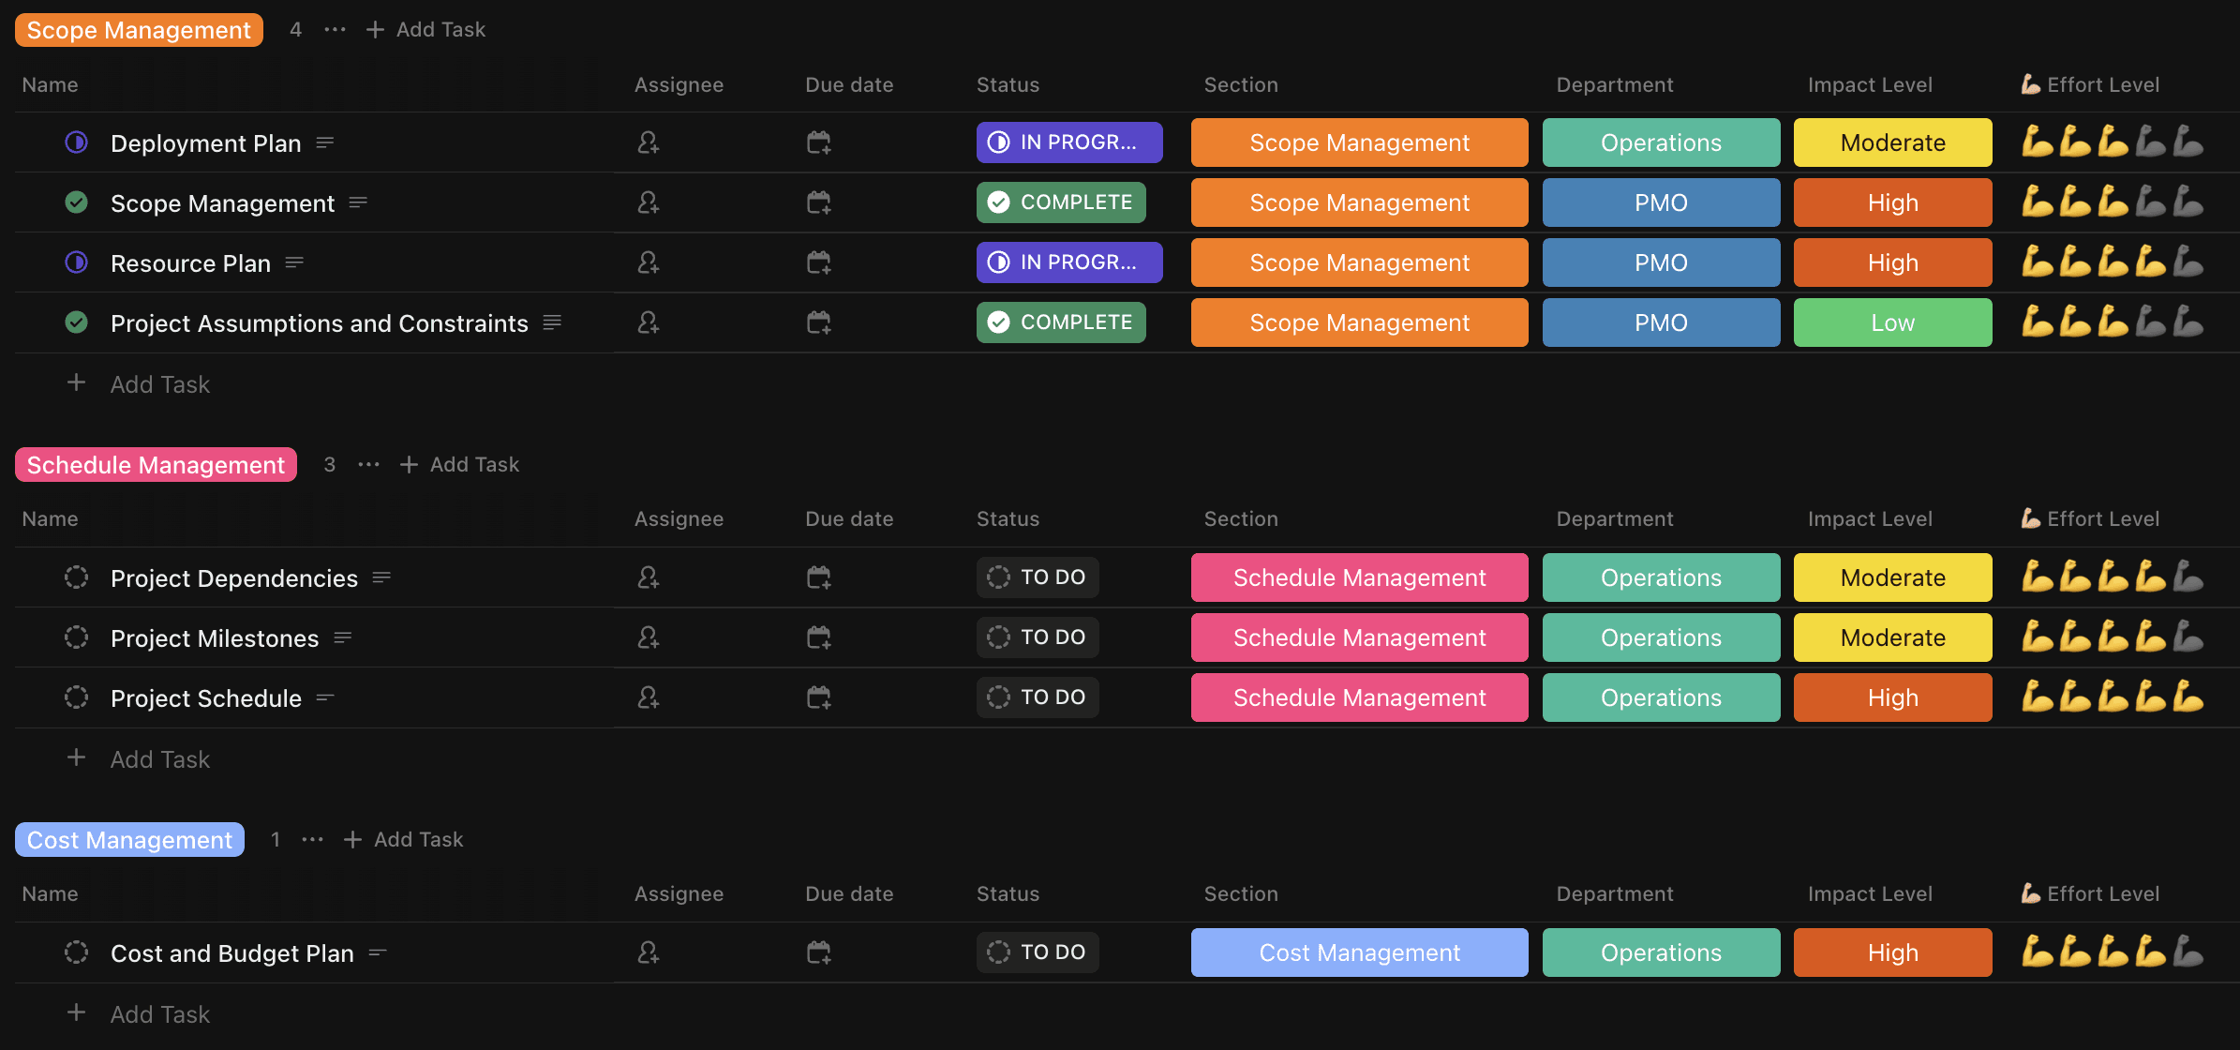
Task: Toggle green complete check on Project Assumptions and Constraints
Action: [77, 322]
